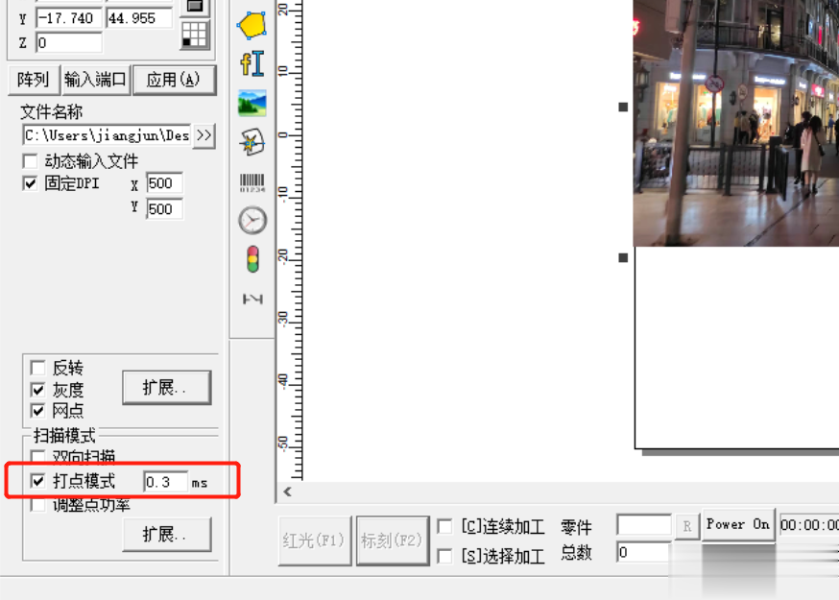Open the barcode tool
This screenshot has height=600, width=839.
(252, 180)
